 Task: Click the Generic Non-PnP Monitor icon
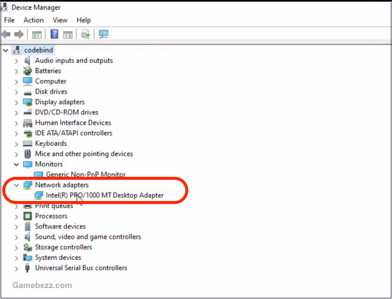39,175
